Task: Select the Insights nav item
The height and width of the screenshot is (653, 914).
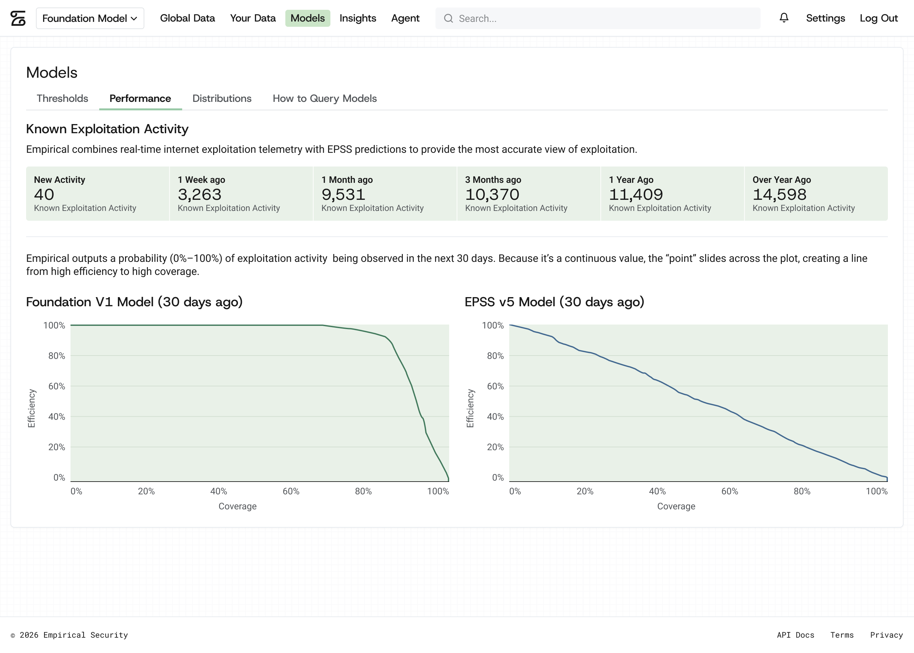Action: tap(357, 18)
